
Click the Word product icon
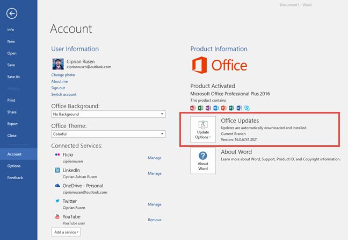click(239, 108)
